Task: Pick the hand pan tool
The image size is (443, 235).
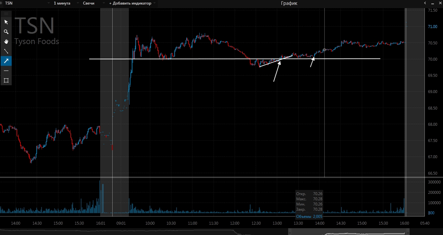Action: (x=6, y=41)
